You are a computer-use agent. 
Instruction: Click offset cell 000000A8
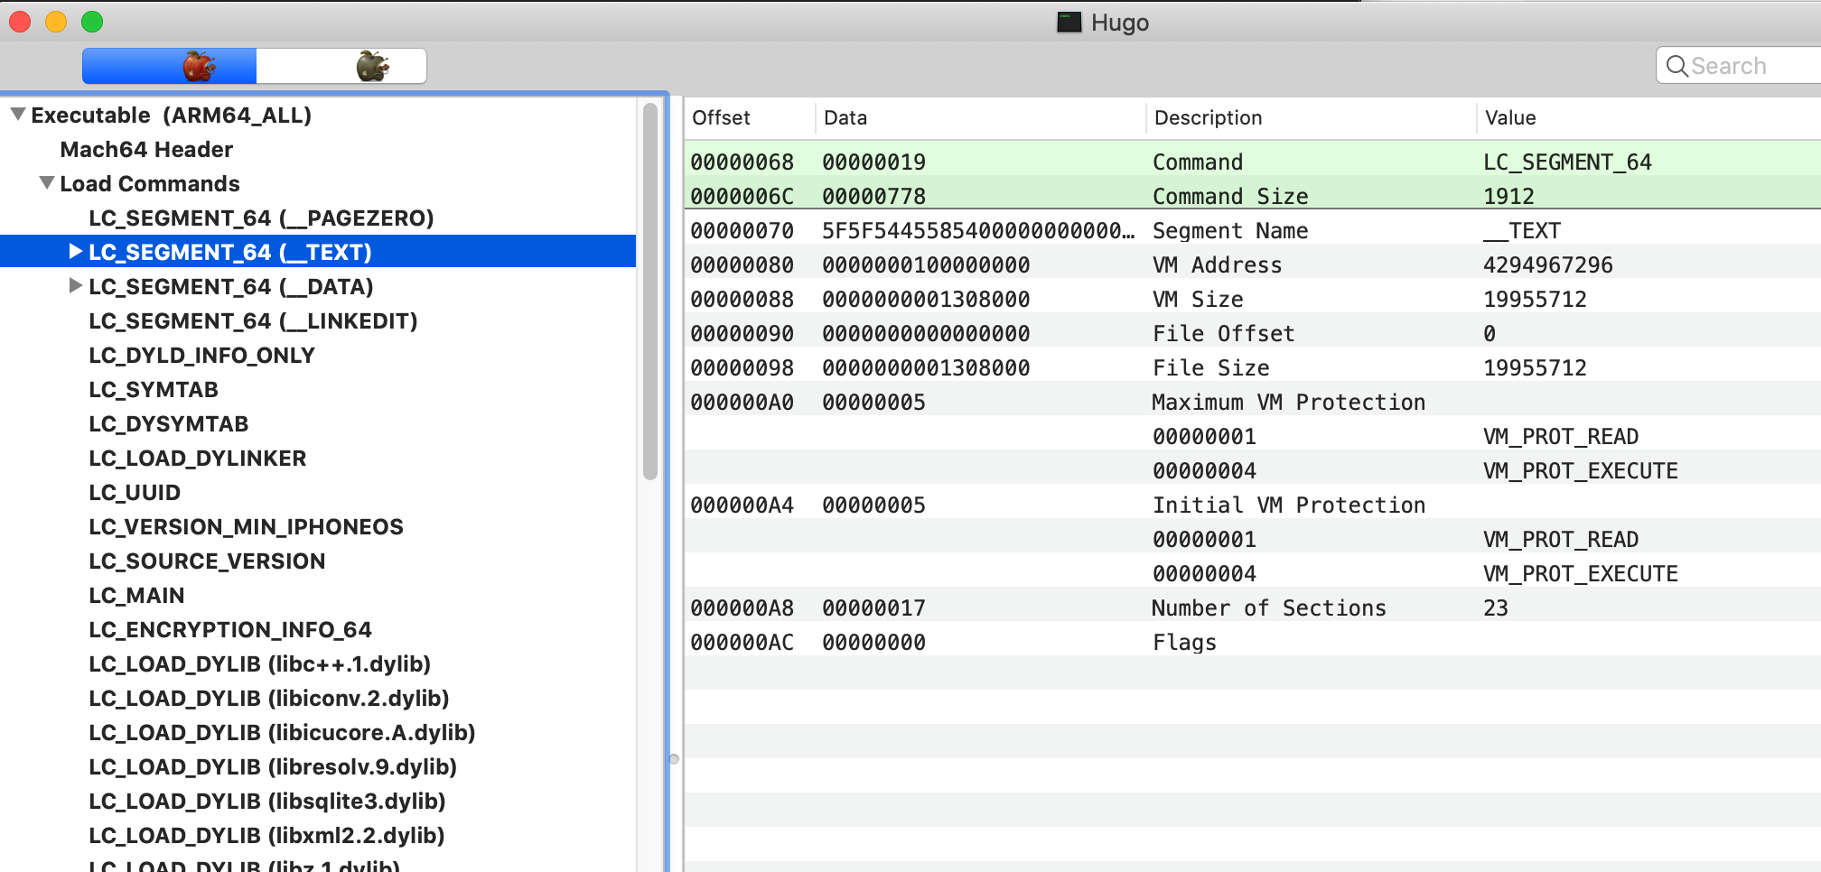point(742,608)
